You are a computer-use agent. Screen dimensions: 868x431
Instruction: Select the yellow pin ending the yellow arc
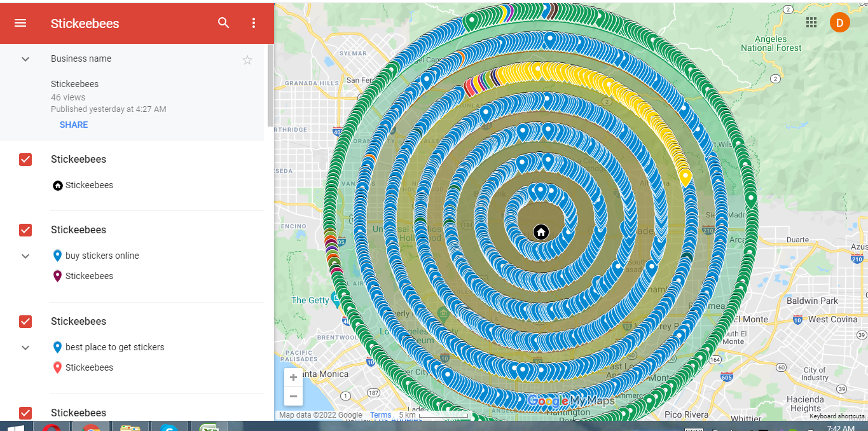[685, 177]
